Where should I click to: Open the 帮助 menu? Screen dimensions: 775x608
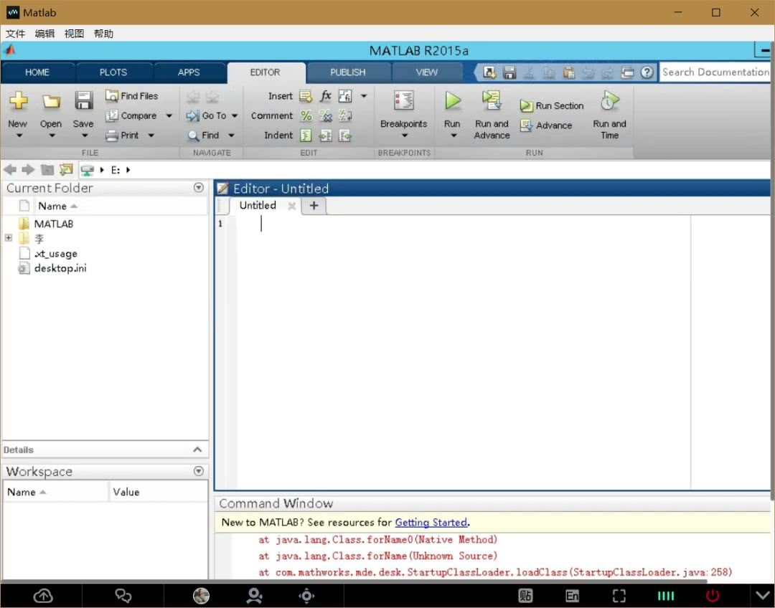(x=104, y=34)
